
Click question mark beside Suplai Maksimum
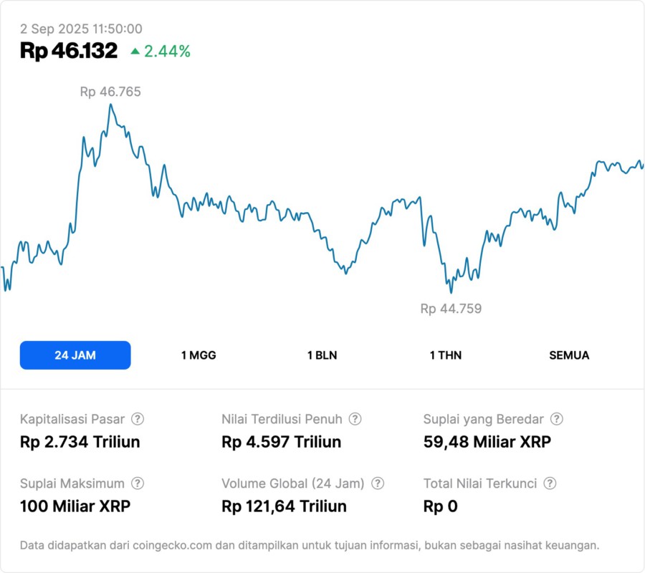tap(138, 483)
